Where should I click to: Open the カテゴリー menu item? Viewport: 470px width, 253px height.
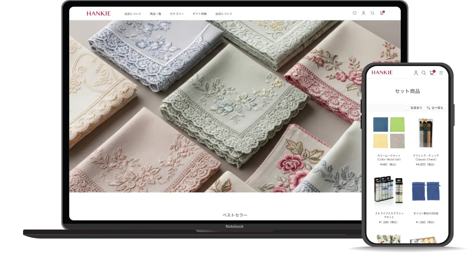coord(177,14)
